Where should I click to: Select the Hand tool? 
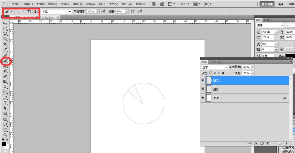5,129
